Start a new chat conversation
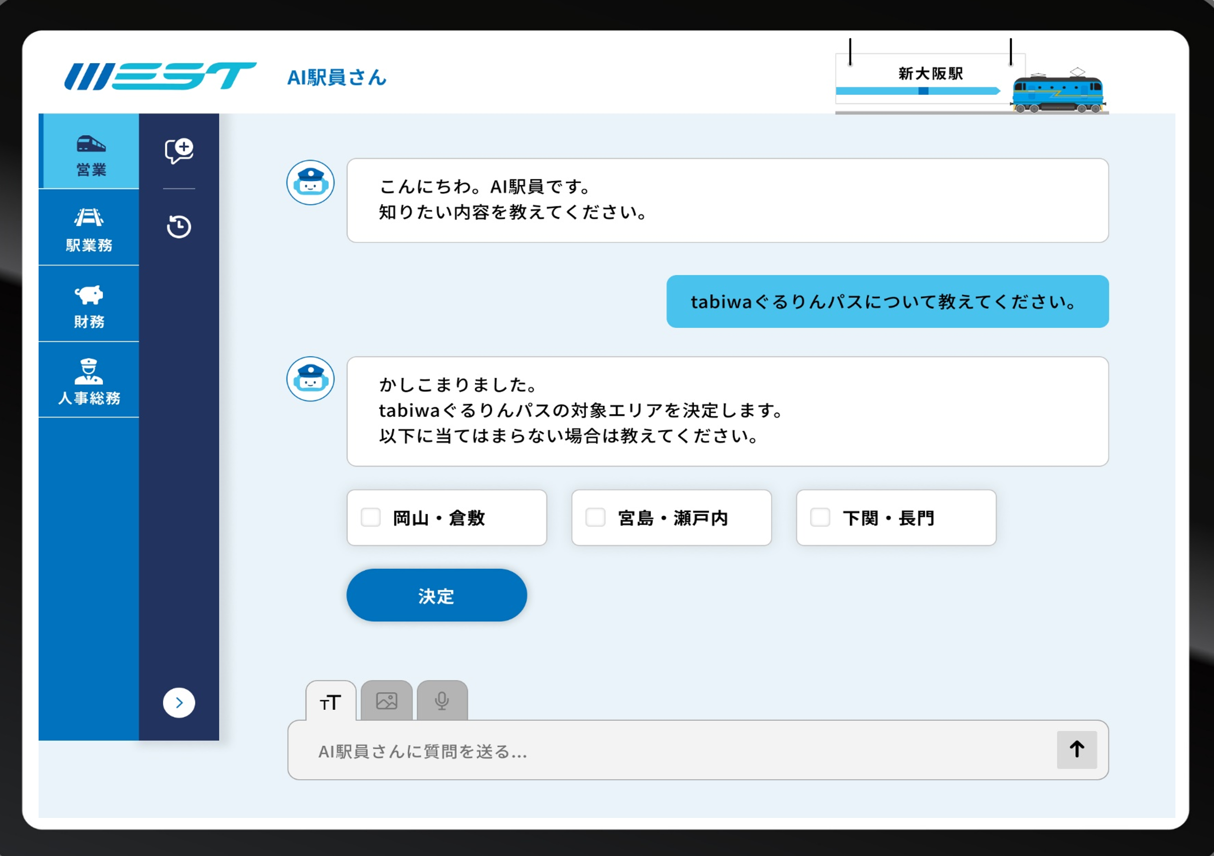 [x=179, y=151]
